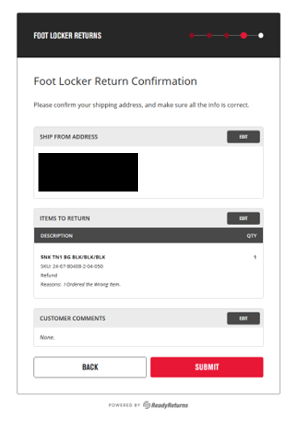The height and width of the screenshot is (426, 297).
Task: Click the redacted shipping address block
Action: pos(88,173)
